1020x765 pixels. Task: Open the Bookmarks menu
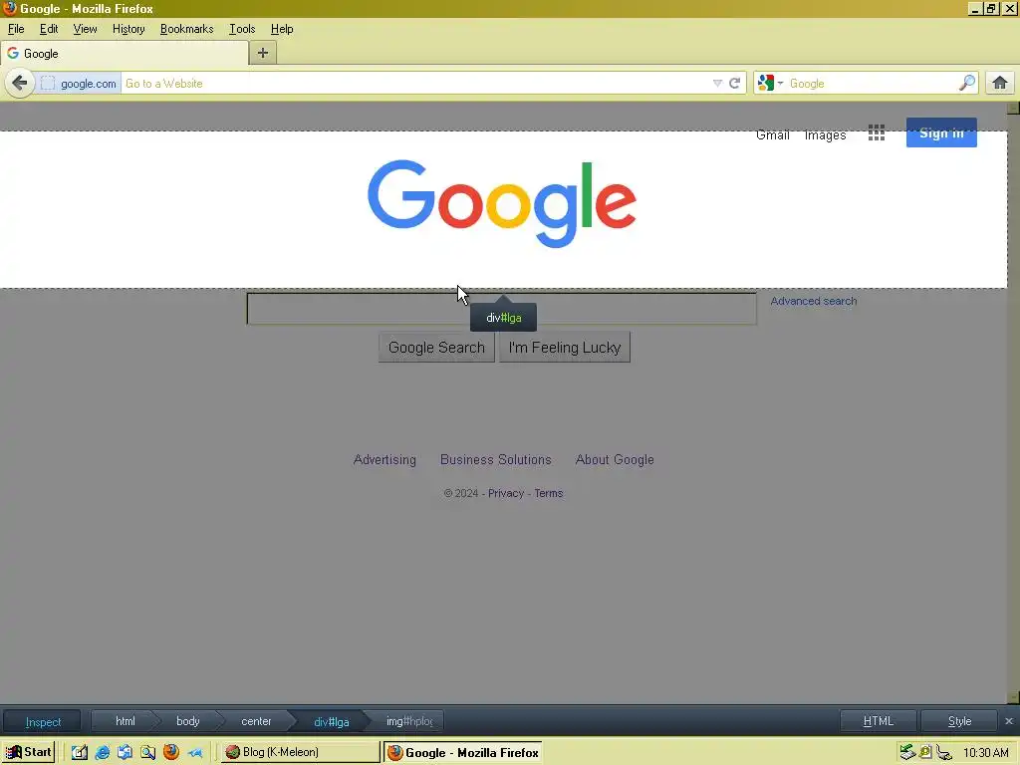tap(186, 29)
